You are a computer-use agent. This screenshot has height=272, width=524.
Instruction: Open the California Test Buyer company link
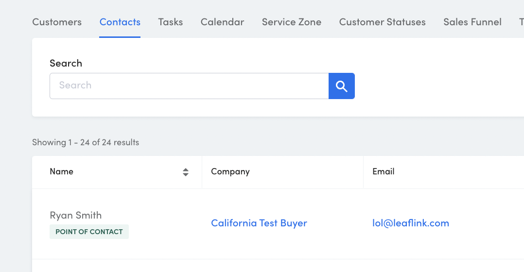[259, 223]
